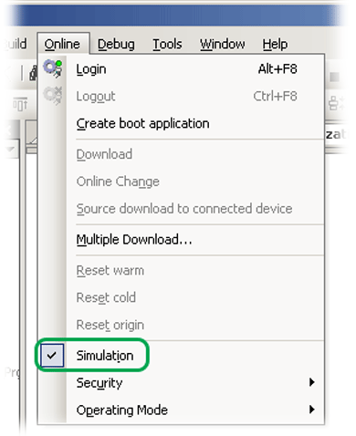Viewport: 356px width, 436px height.
Task: Expand the Security submenu arrow
Action: [311, 382]
